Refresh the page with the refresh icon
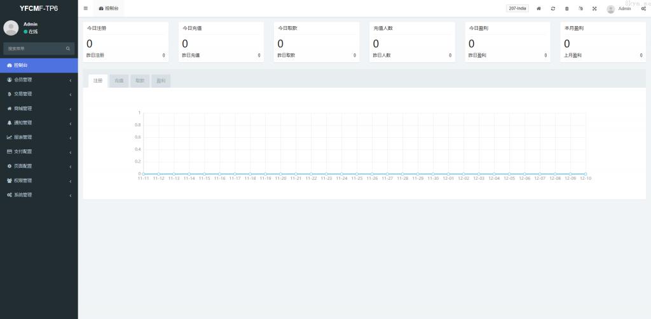This screenshot has width=651, height=319. click(553, 8)
